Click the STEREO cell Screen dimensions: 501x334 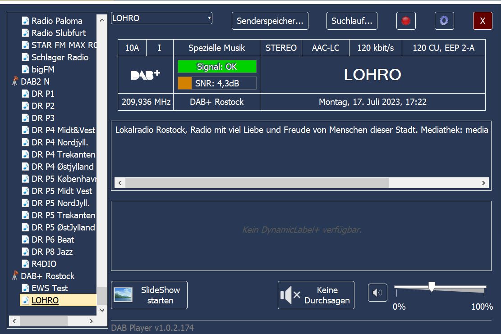pos(281,48)
